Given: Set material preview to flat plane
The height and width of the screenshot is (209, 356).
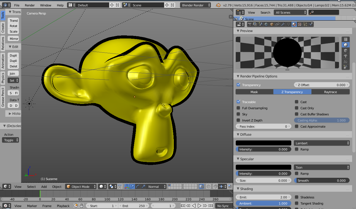Looking at the screenshot, I should coord(346,39).
